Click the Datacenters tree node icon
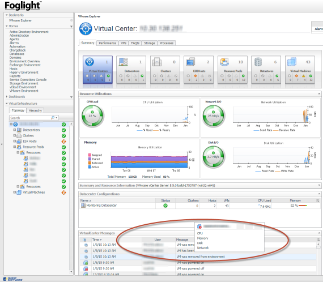Viewport: 323px width, 282px height. (19, 130)
